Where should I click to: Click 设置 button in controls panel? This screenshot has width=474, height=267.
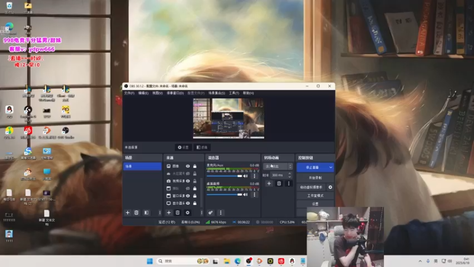coord(315,204)
